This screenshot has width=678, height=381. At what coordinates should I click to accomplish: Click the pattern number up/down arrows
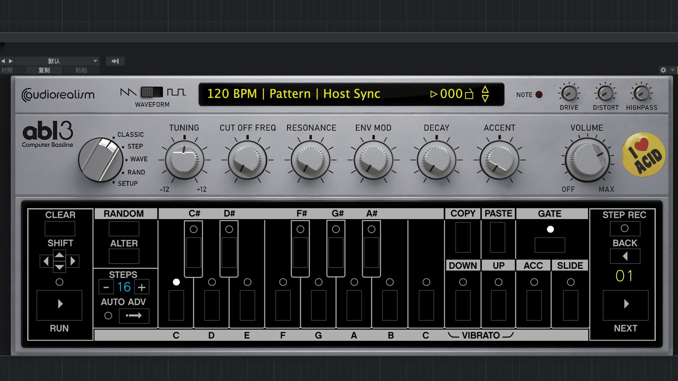tap(485, 94)
